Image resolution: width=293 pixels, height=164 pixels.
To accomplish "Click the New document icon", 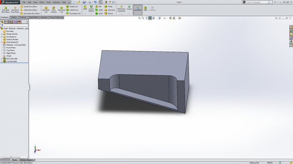I will 73,2.
